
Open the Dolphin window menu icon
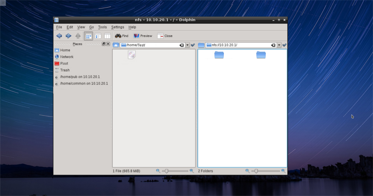tap(57, 20)
